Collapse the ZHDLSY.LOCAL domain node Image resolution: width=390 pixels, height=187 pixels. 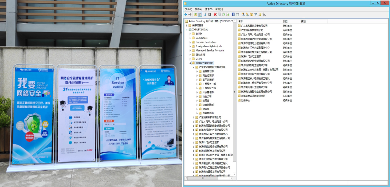coord(187,30)
